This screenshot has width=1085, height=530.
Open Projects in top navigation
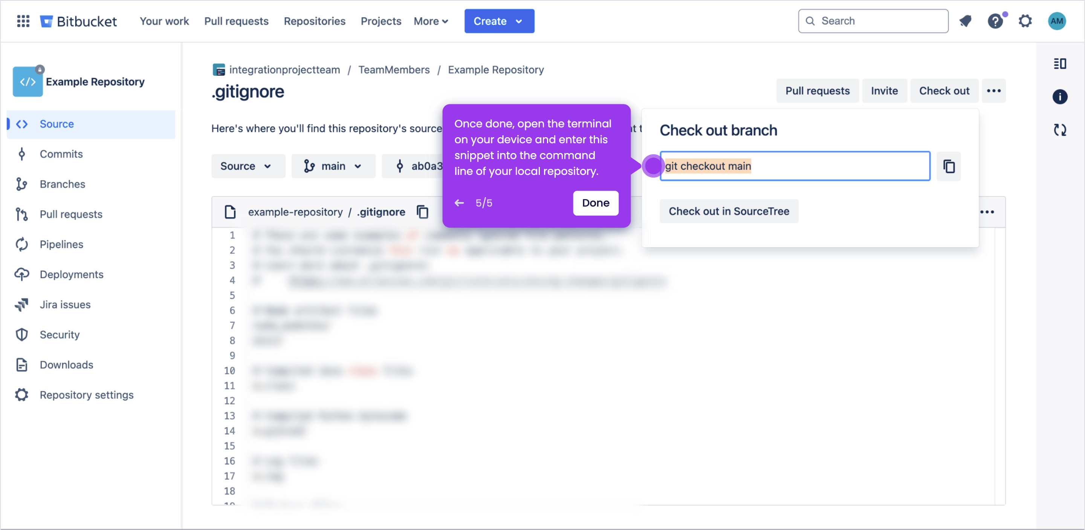click(x=381, y=21)
